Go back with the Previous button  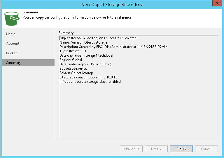(x=131, y=149)
